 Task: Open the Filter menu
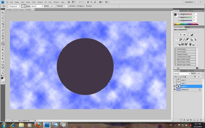pyautogui.click(x=34, y=2)
